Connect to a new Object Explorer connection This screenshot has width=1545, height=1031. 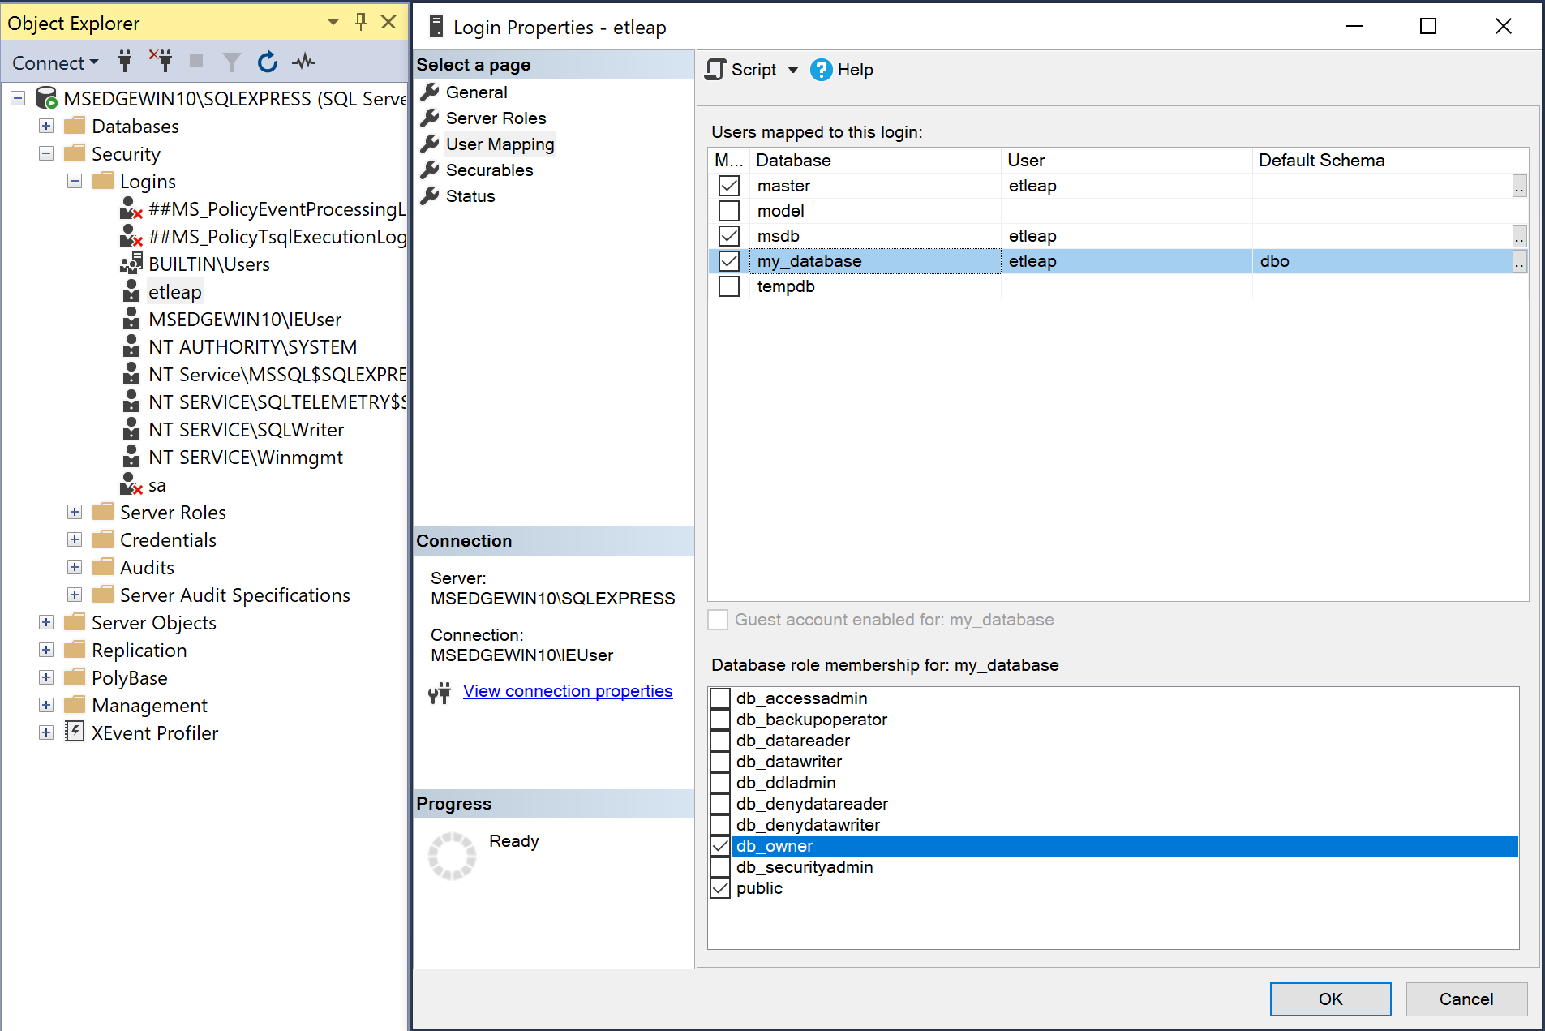tap(124, 62)
